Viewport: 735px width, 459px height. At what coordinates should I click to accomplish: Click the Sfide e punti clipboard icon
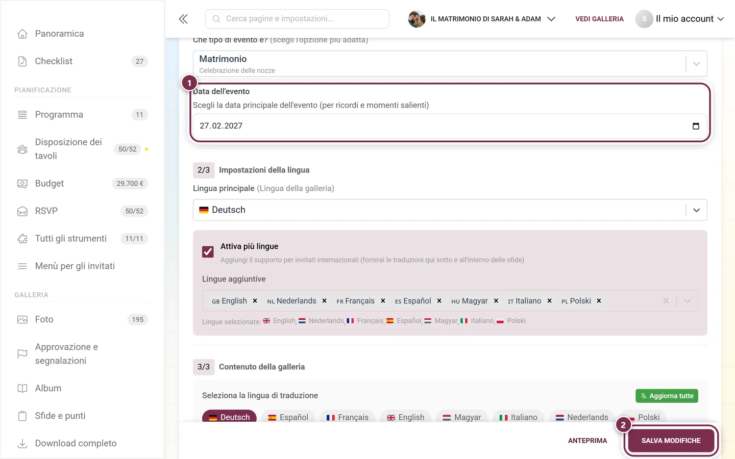[x=22, y=416]
